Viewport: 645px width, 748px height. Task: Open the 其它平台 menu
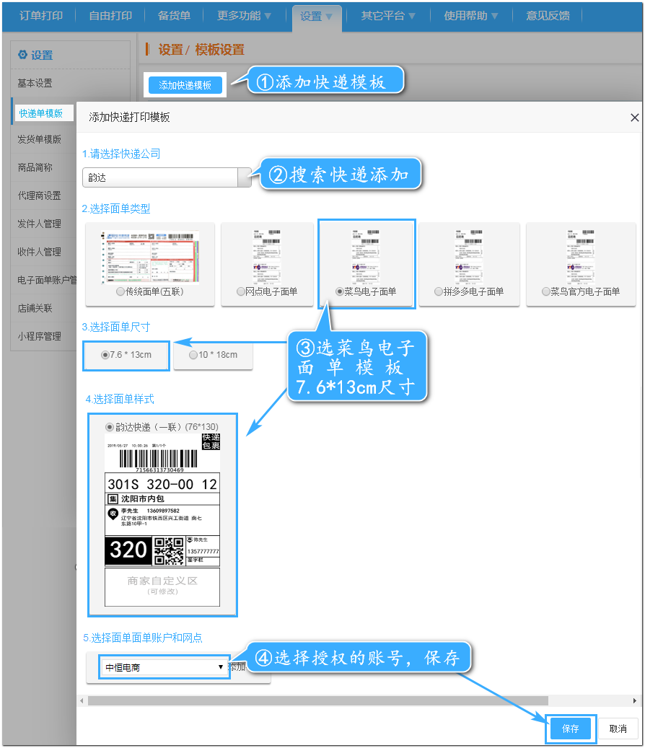388,16
